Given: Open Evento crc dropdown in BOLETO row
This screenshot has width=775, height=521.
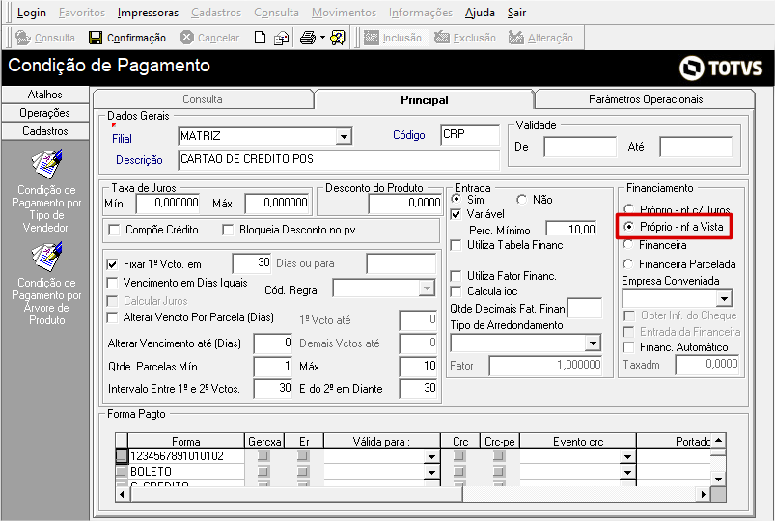Looking at the screenshot, I should point(627,472).
